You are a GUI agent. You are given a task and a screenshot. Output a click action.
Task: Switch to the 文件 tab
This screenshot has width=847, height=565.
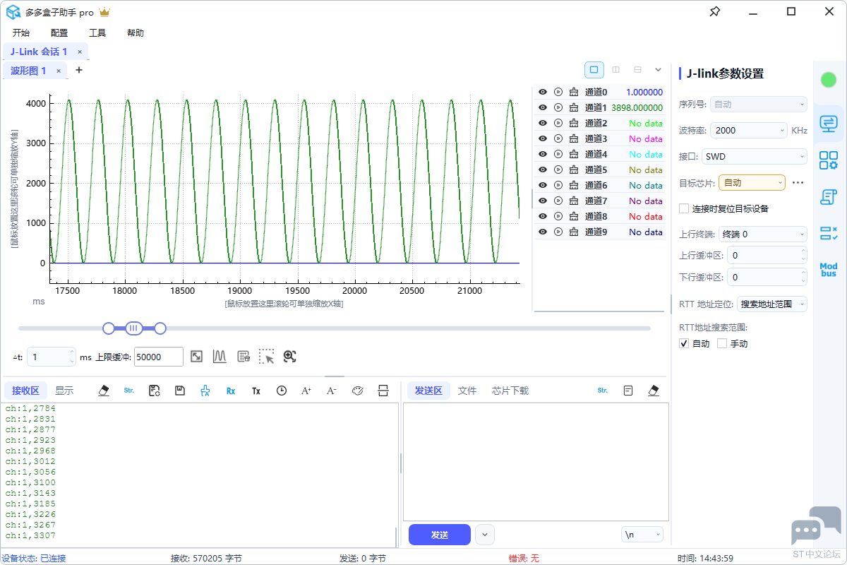click(x=467, y=391)
